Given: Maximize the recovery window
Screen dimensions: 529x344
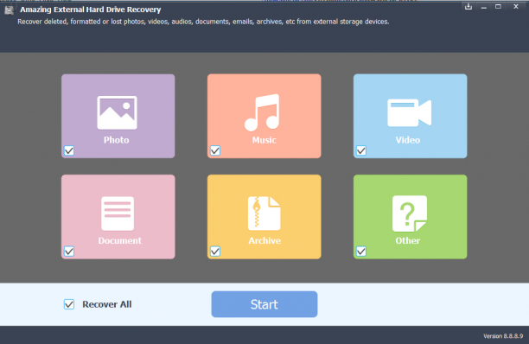Looking at the screenshot, I should coord(498,6).
